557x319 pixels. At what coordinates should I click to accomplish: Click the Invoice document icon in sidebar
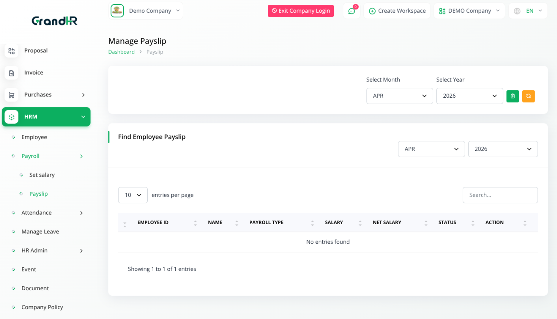[11, 73]
